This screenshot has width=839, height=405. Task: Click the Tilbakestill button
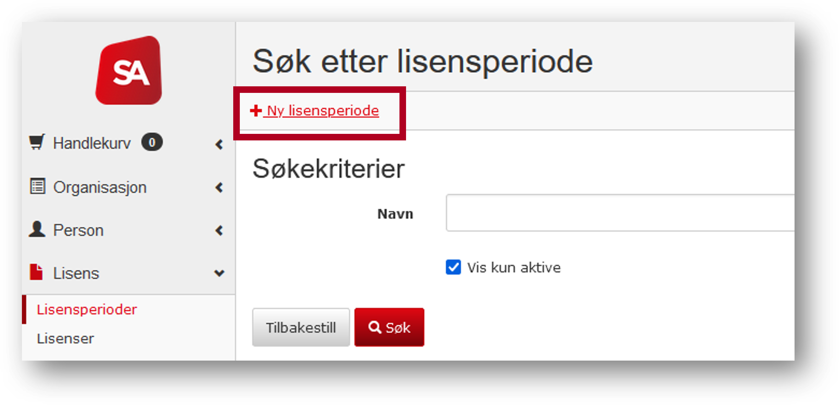(x=301, y=327)
